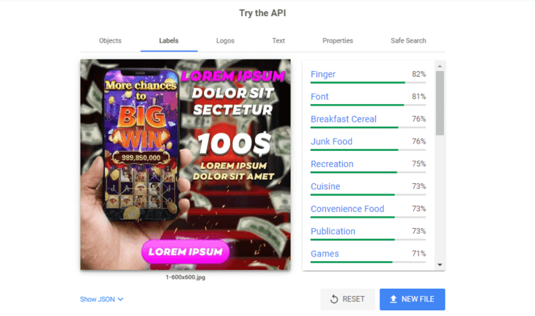535x316 pixels.
Task: Click the upload arrow icon on NEW FILE
Action: coord(393,299)
